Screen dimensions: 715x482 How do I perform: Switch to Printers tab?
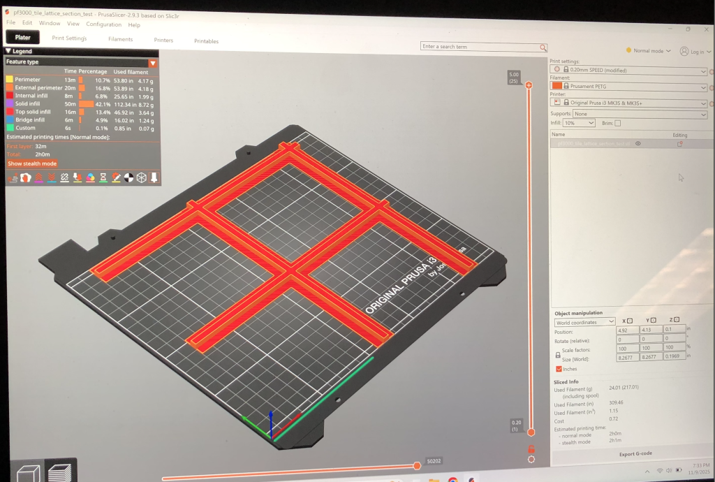pyautogui.click(x=163, y=40)
